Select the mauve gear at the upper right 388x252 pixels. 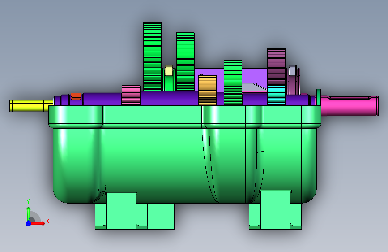click(x=277, y=67)
